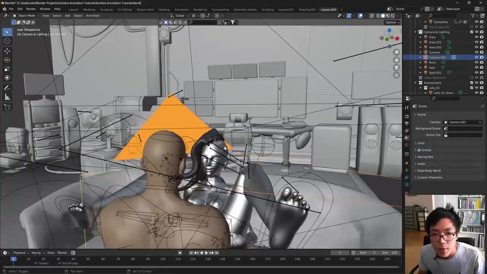Enable the Gravity checkbox
The width and height of the screenshot is (487, 274).
tap(419, 150)
